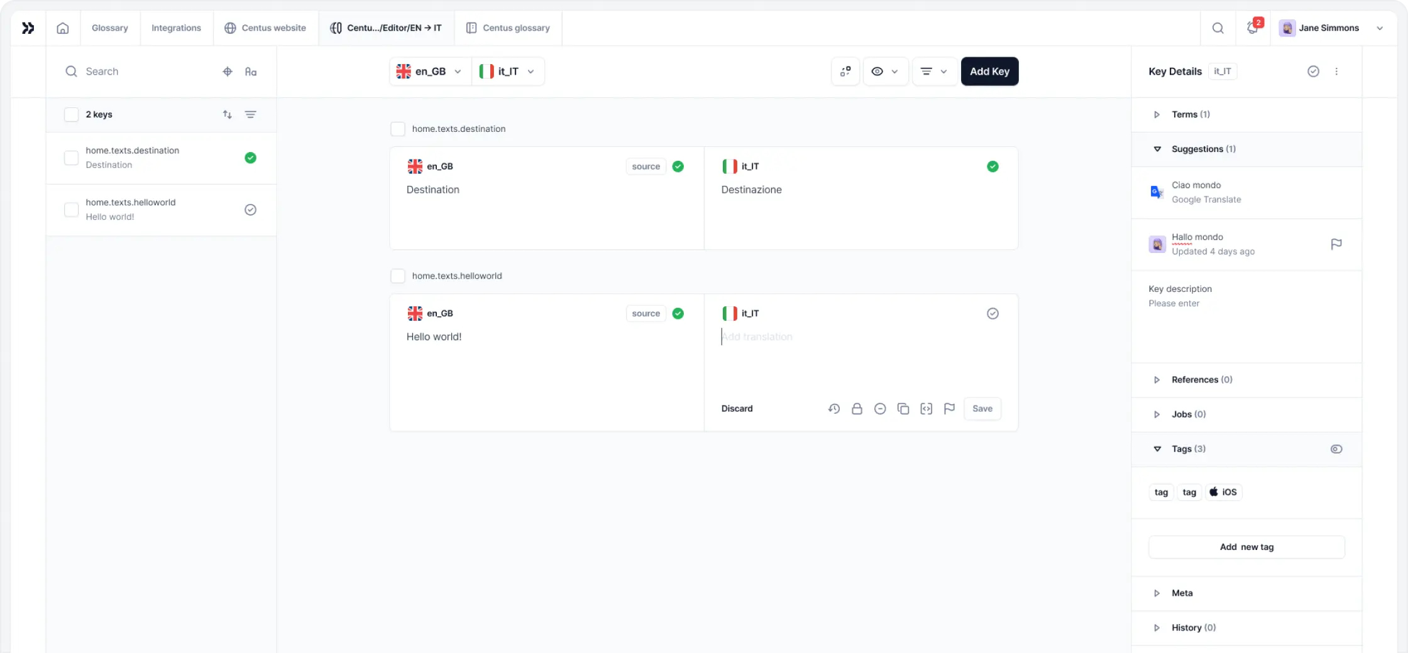This screenshot has width=1408, height=653.
Task: Toggle tags visibility eye icon
Action: point(1336,449)
